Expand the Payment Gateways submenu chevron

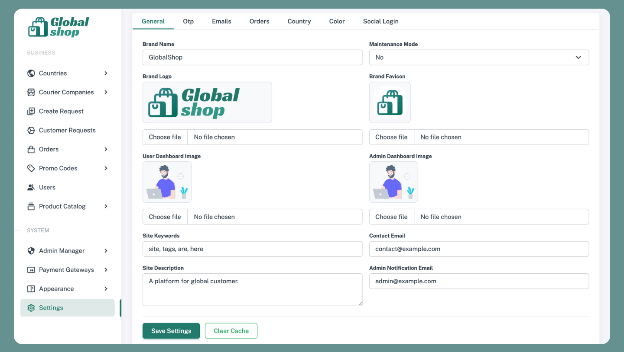[x=106, y=270]
